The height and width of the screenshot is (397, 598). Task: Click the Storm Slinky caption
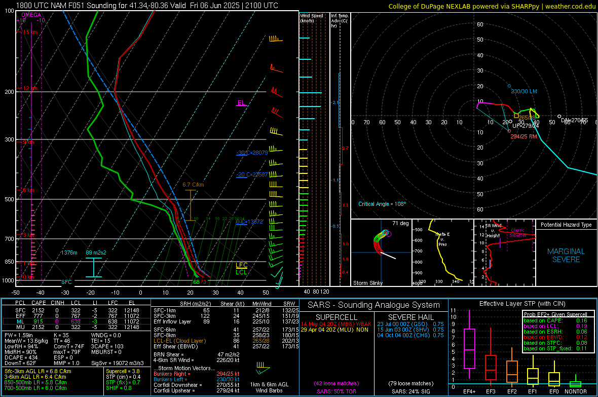[367, 283]
